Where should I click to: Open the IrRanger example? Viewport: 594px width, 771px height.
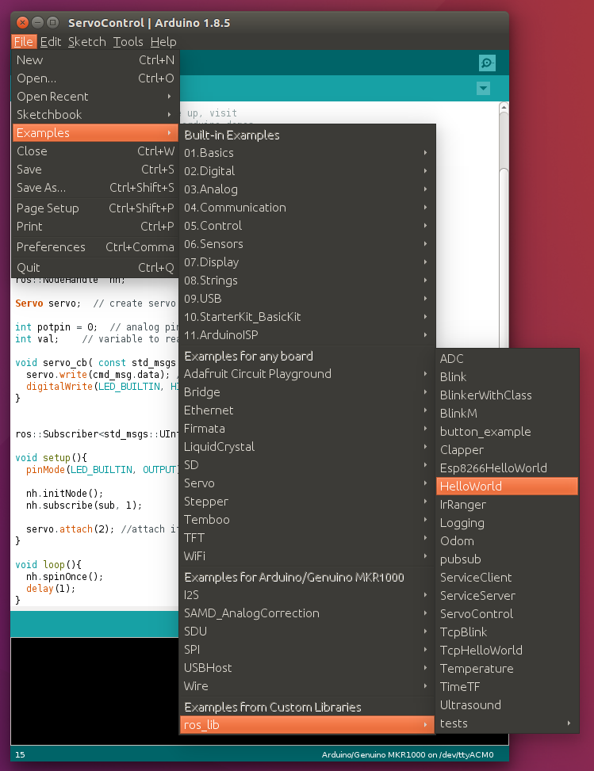pos(508,504)
